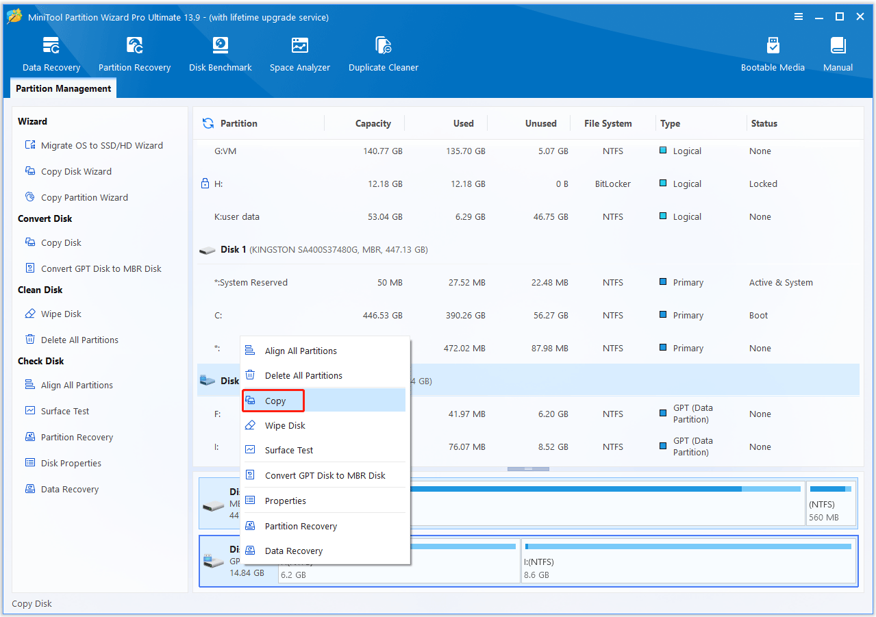Click the 560 MB NTFS block in disk map

(831, 503)
